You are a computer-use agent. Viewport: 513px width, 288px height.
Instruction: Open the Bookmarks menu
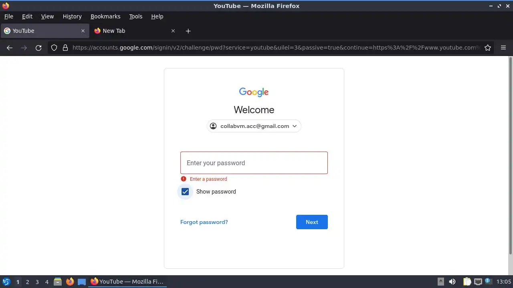point(105,16)
